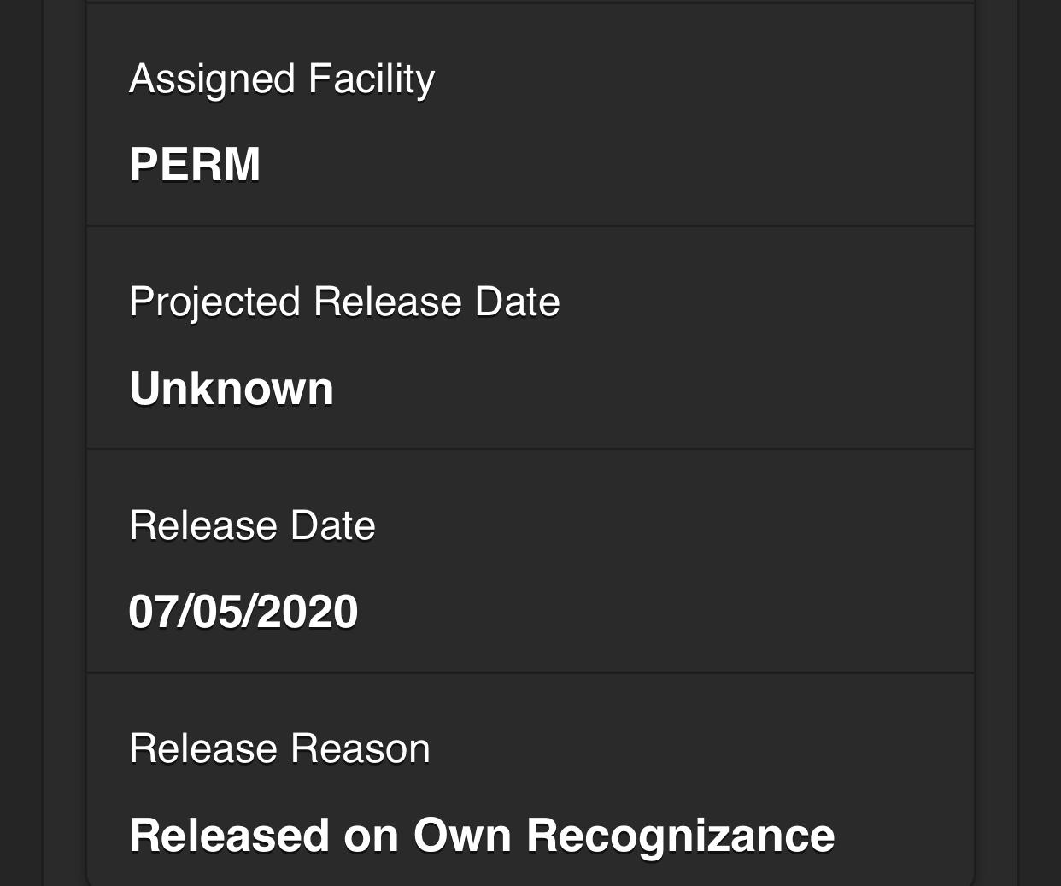Image resolution: width=1061 pixels, height=886 pixels.
Task: Click the "Assigned Facility" label
Action: coord(281,79)
